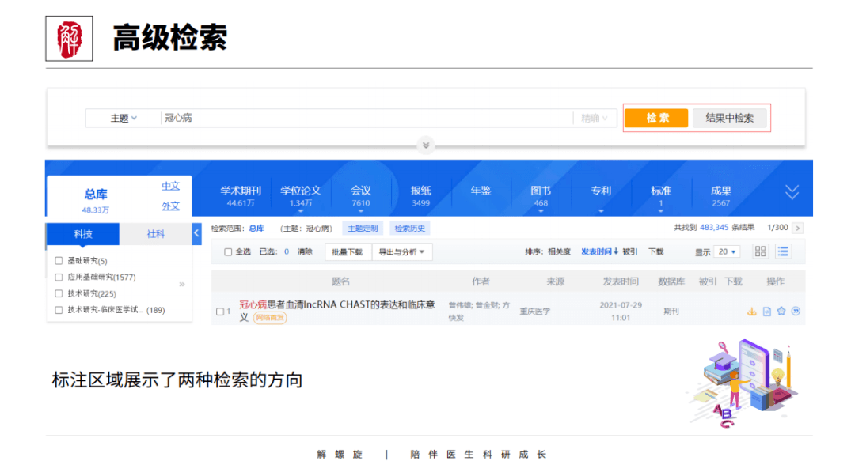Open the 主题 field dropdown
Screen dimensions: 855x476
coord(123,118)
